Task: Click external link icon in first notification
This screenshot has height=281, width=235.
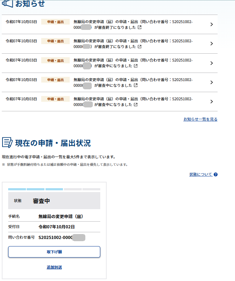Action: [x=140, y=27]
